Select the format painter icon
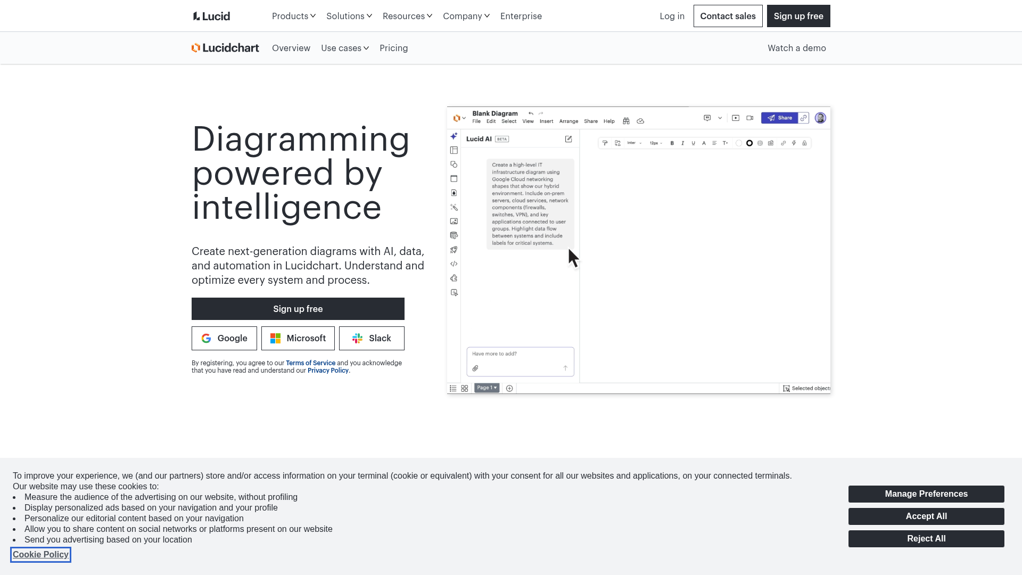The image size is (1022, 575). (x=605, y=143)
